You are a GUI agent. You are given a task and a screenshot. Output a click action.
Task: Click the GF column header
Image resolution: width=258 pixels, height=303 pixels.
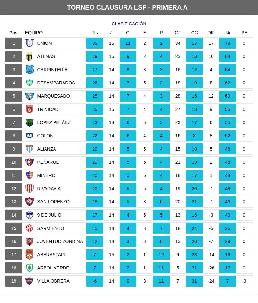tap(178, 33)
